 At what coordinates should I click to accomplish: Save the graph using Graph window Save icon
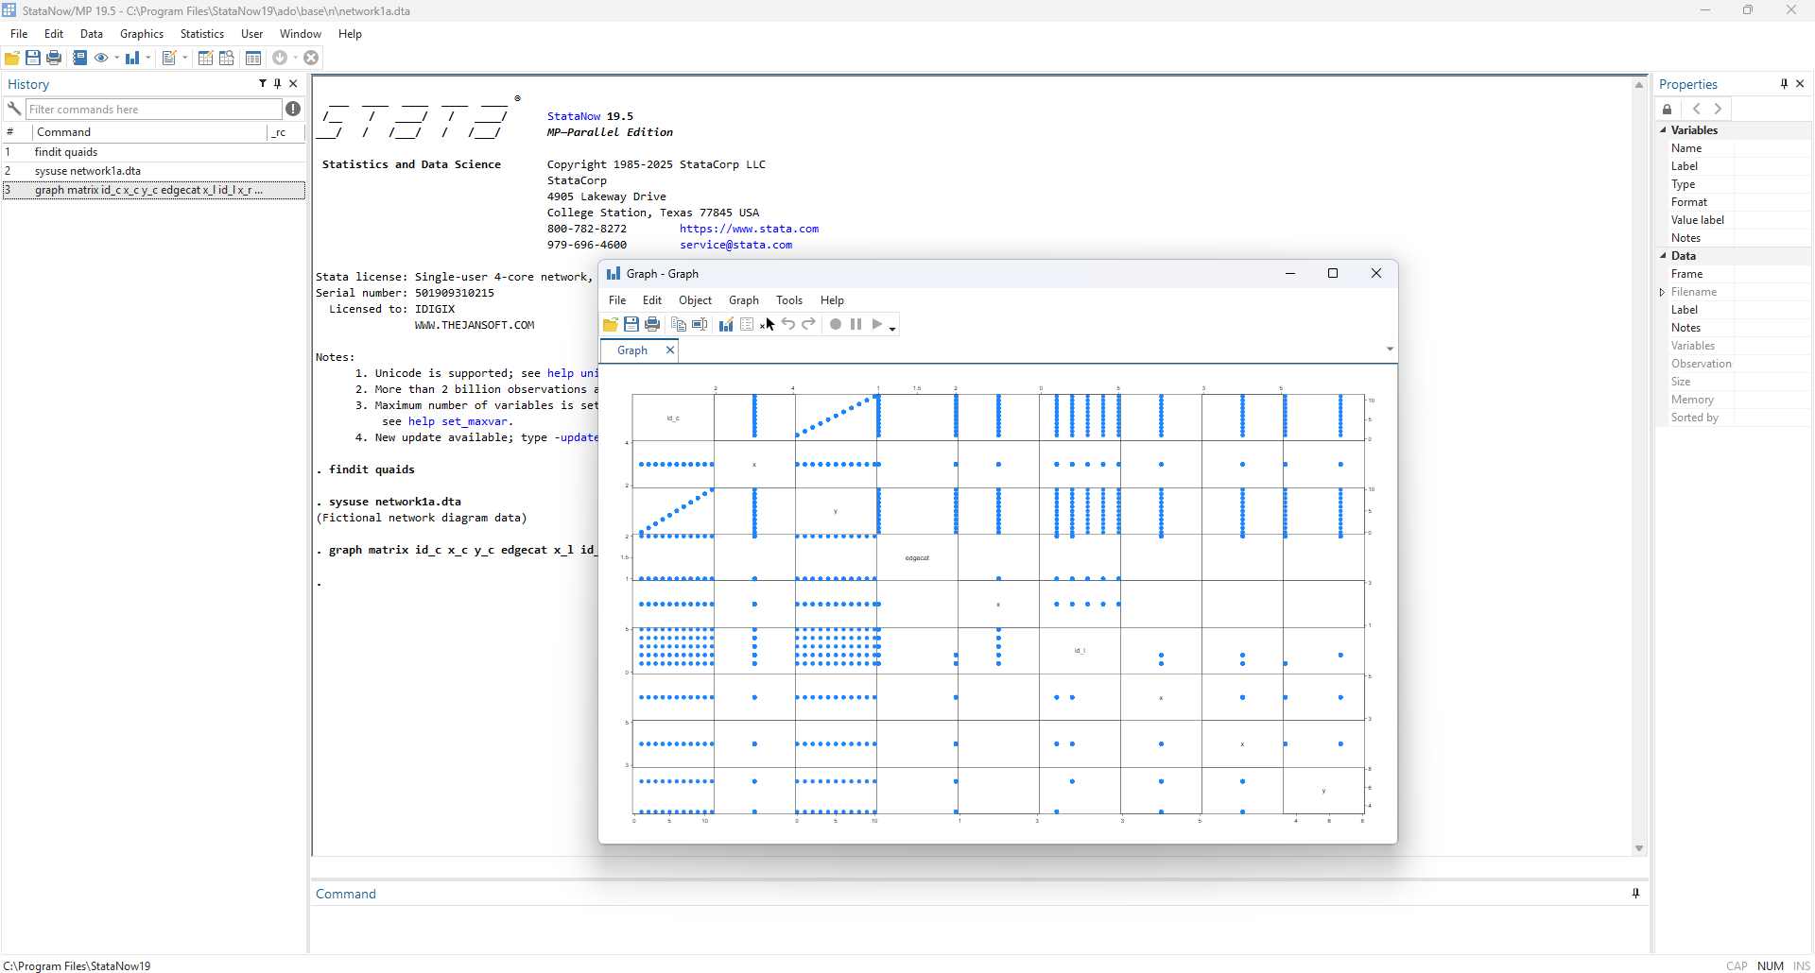pyautogui.click(x=631, y=325)
